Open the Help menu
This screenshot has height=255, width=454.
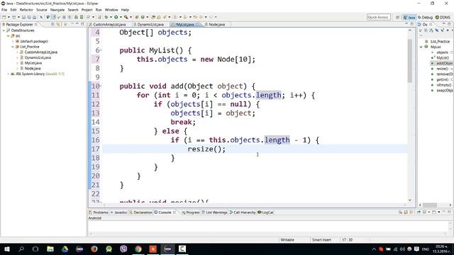tap(125, 10)
